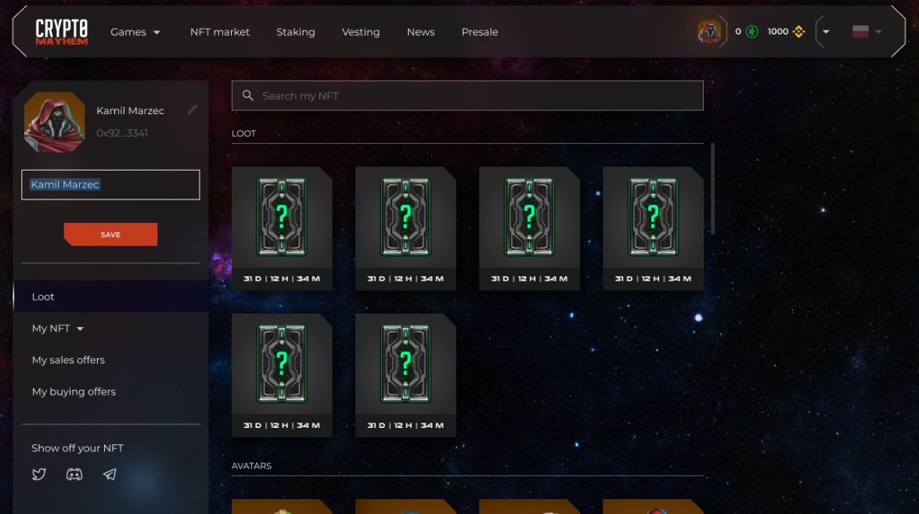Open the account dropdown arrow in header
The height and width of the screenshot is (514, 919).
pos(826,32)
